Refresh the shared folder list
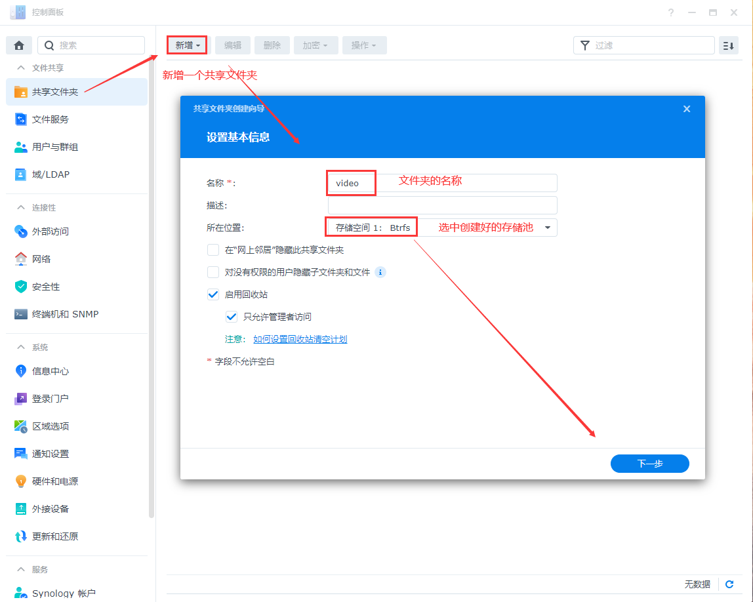 [729, 584]
